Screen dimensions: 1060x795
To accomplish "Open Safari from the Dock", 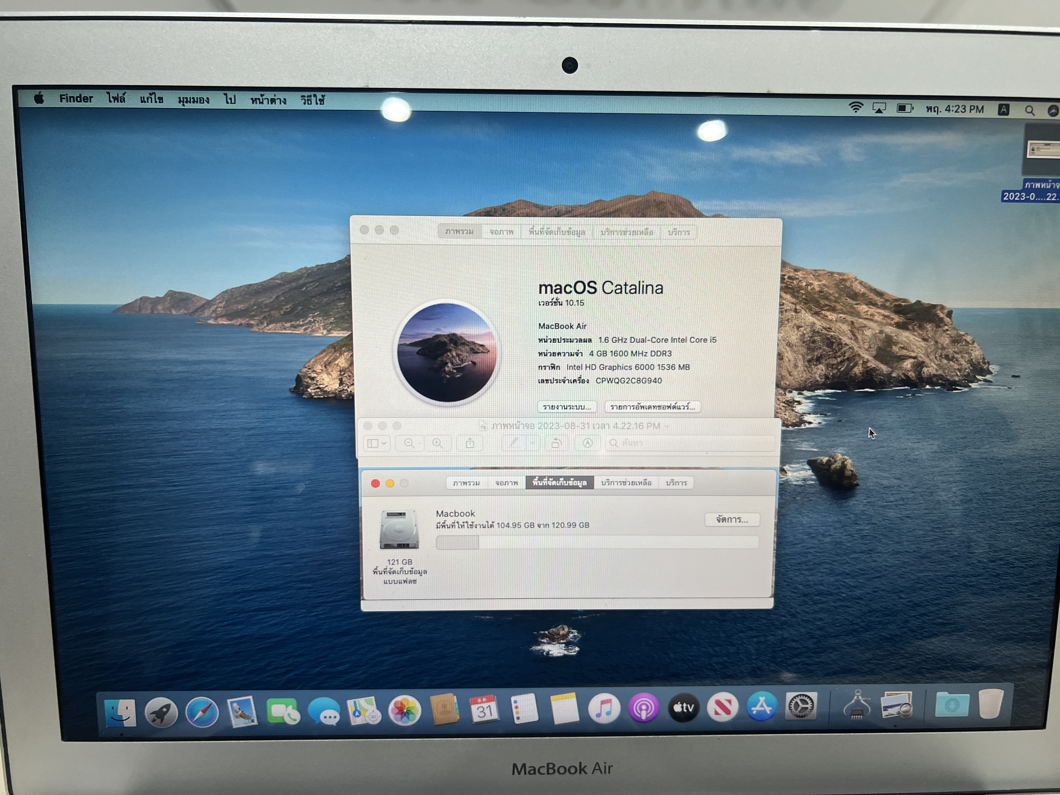I will 202,712.
